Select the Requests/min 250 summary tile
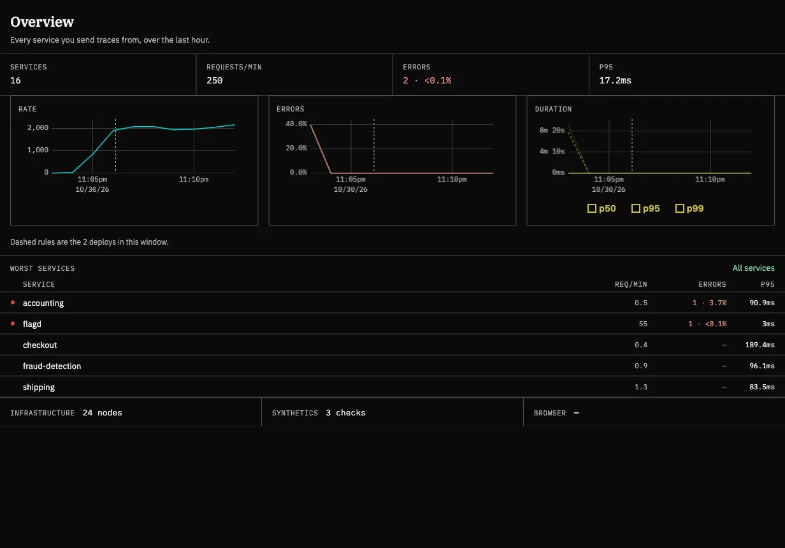This screenshot has width=785, height=548. [x=294, y=75]
